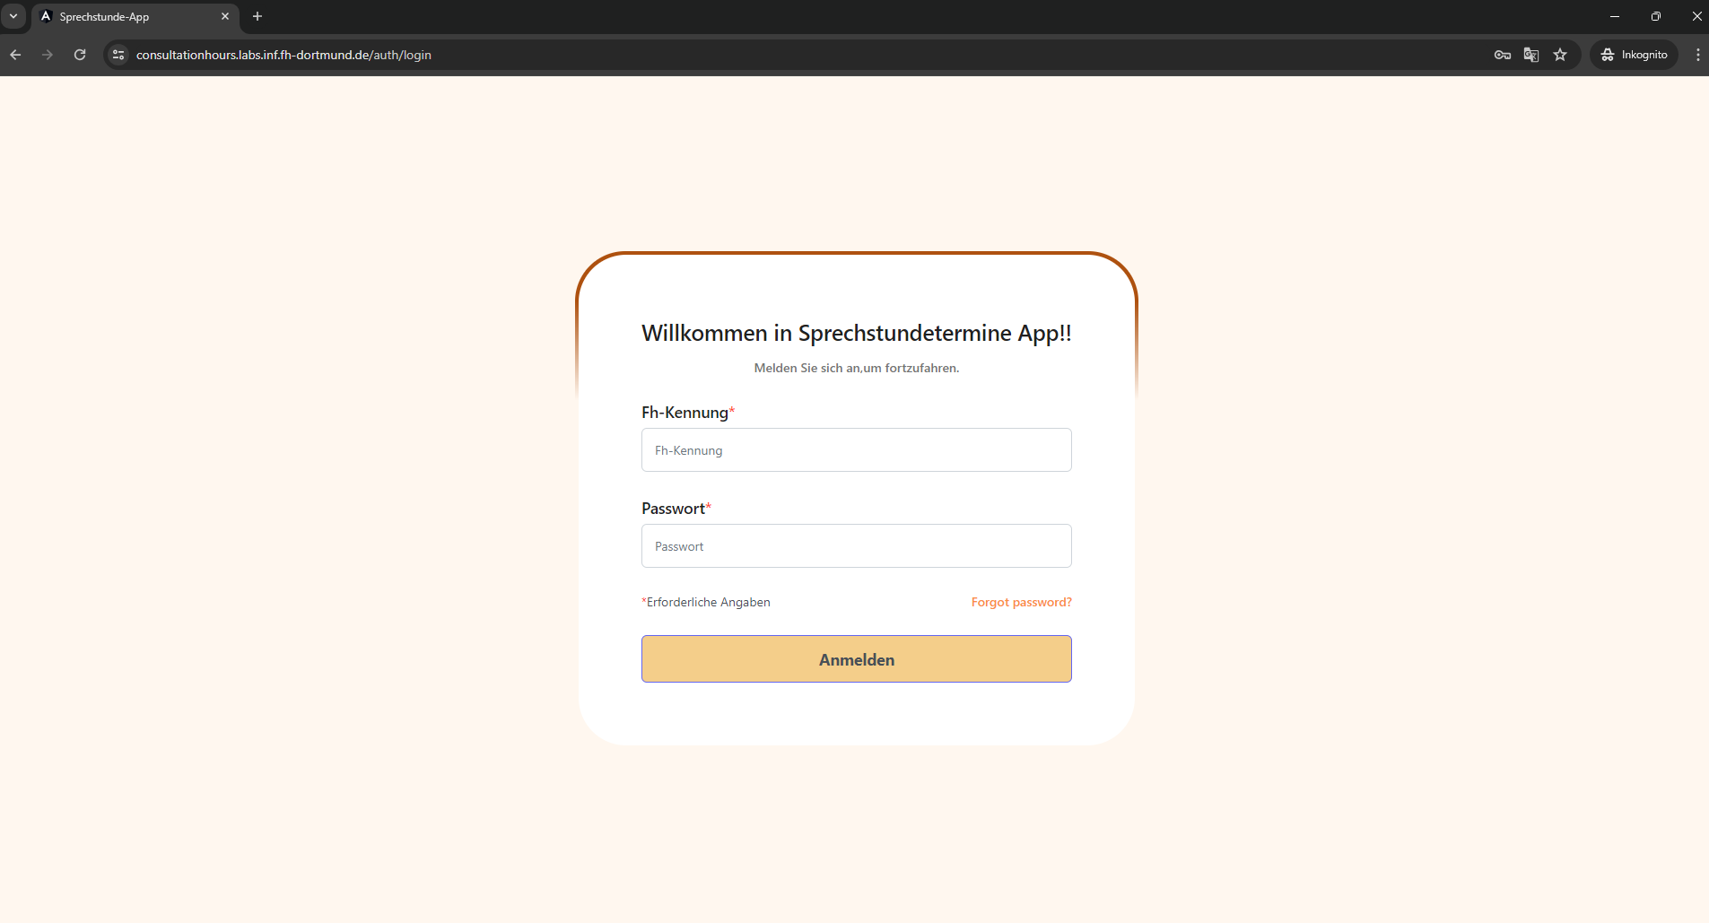
Task: Click the Inkognito profile button
Action: 1635,55
